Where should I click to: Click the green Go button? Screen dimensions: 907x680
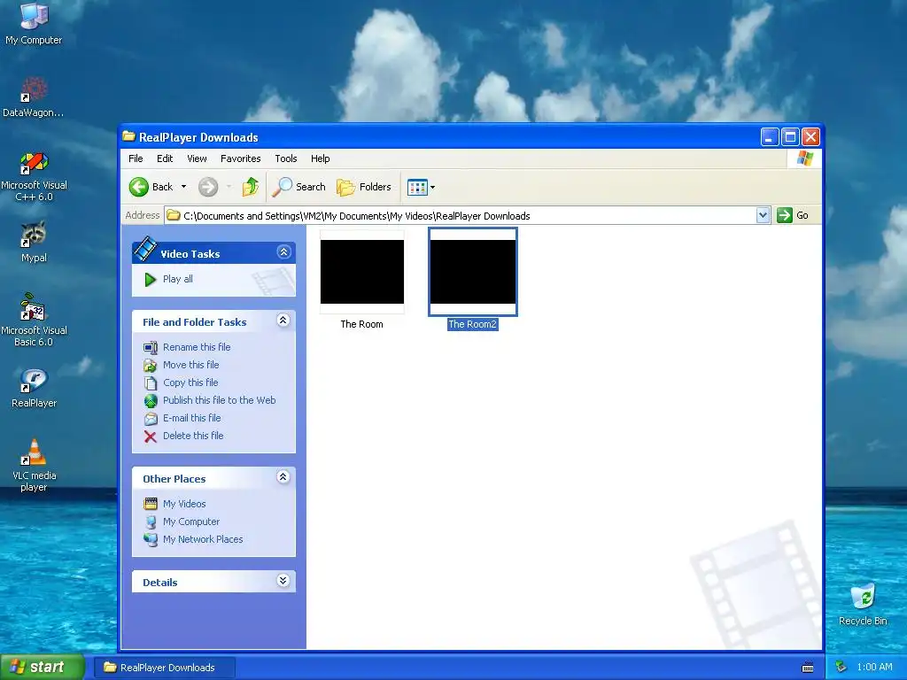pos(793,216)
